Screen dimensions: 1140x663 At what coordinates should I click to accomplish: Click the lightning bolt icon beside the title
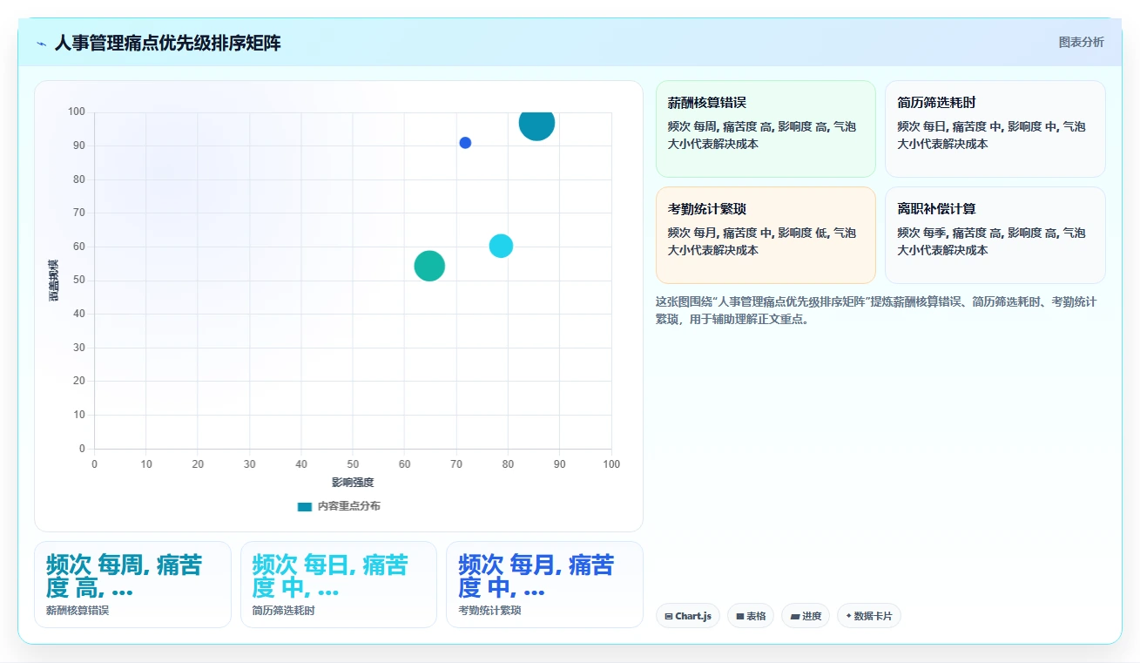(42, 44)
